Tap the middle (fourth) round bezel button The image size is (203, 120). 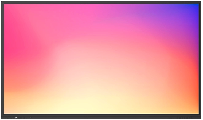click(185, 118)
